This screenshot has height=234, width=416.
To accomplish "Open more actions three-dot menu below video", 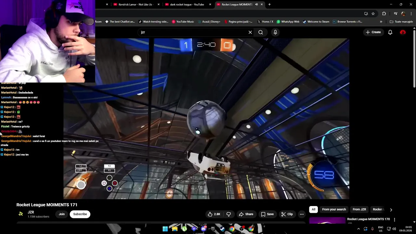I will 302,214.
